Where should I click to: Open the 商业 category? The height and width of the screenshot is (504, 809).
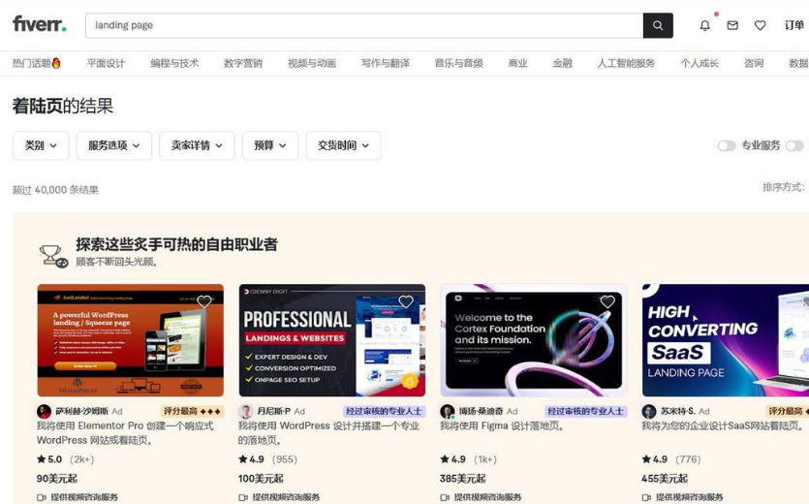point(518,63)
